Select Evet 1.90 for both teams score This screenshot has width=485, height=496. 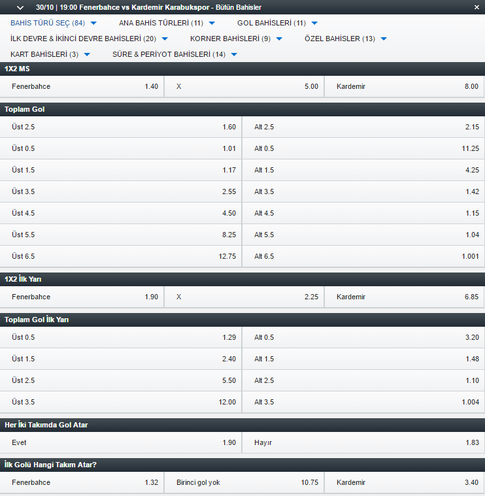[x=121, y=442]
